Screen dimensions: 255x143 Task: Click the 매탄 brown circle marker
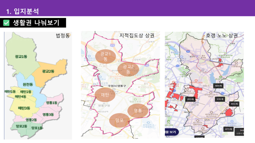click(105, 95)
